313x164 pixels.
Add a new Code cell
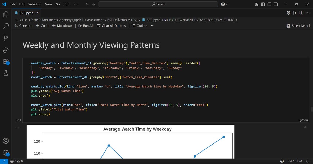pos(42,26)
